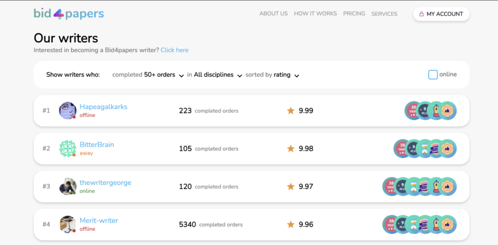
Task: Open Merit-writer's writer profile
Action: click(x=99, y=221)
